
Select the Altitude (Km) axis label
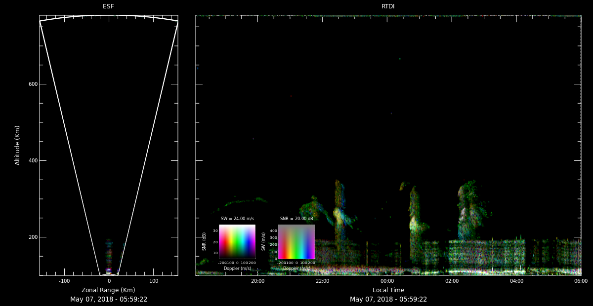click(x=18, y=145)
